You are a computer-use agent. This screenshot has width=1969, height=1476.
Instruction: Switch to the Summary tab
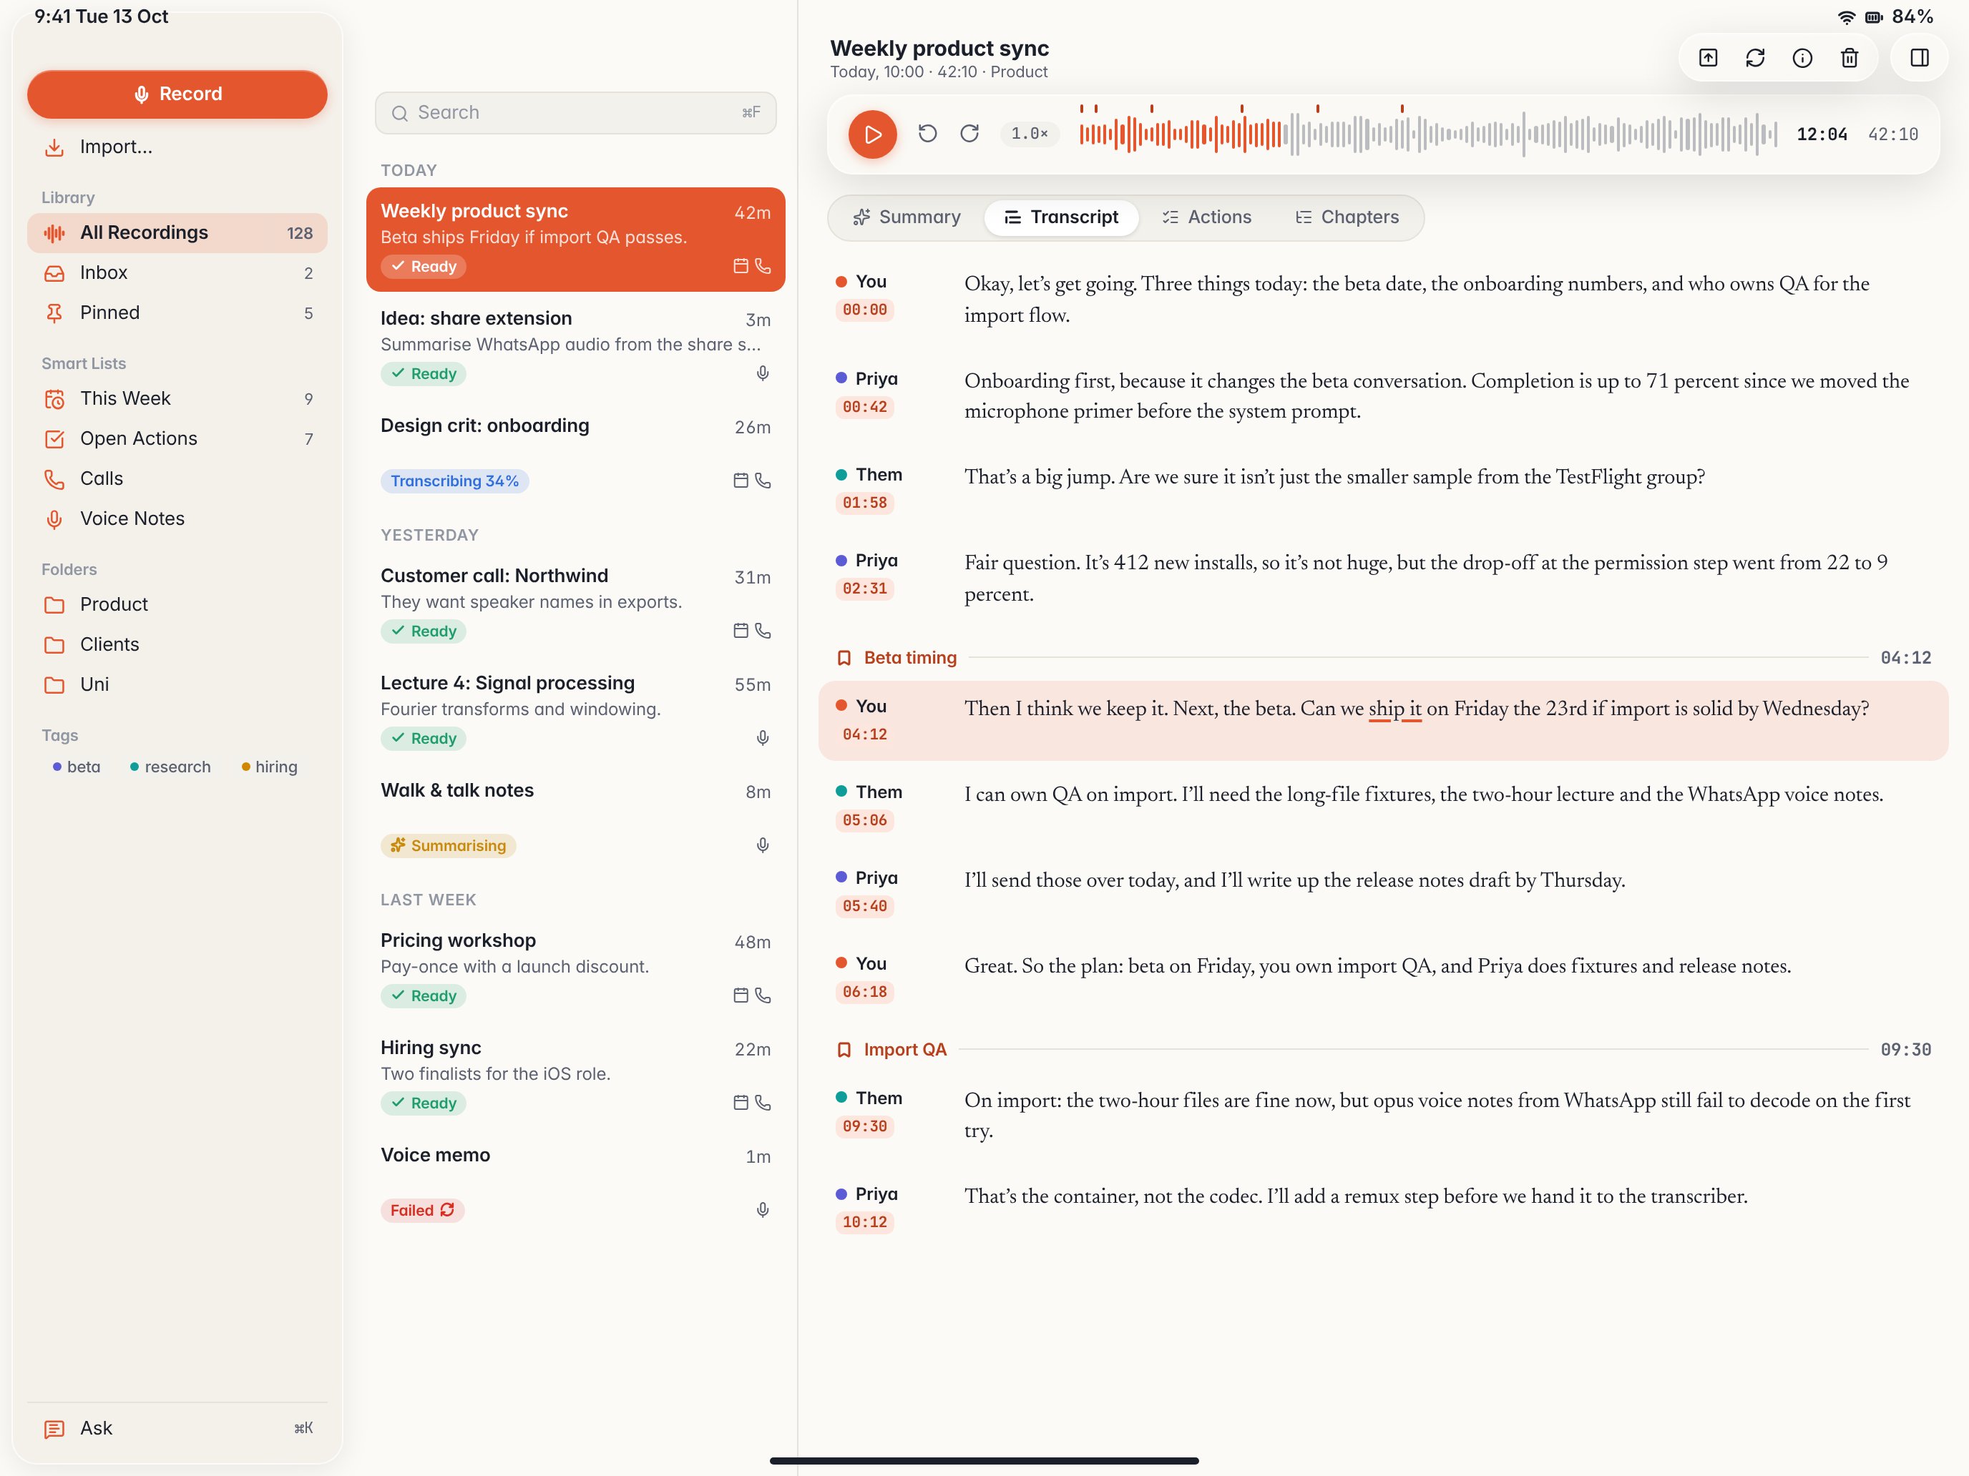[x=907, y=217]
